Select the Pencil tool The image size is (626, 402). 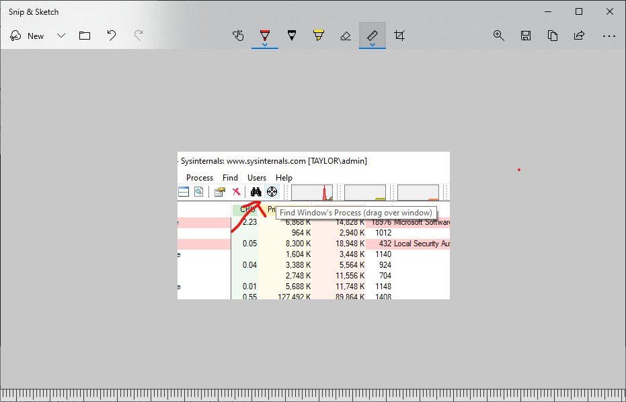(292, 36)
